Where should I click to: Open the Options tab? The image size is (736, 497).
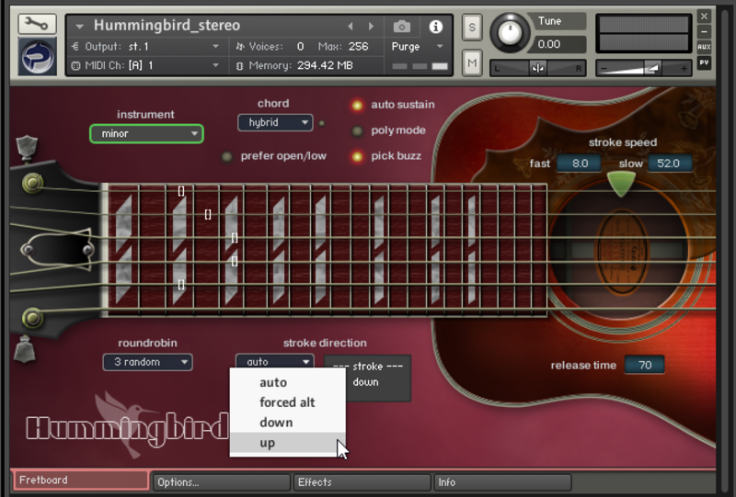pos(221,481)
